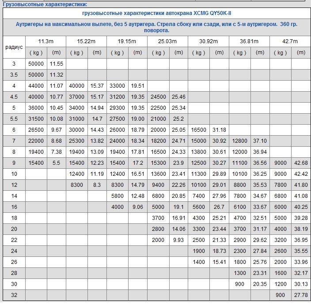Select the 42.68 height value cell

[x=301, y=163]
